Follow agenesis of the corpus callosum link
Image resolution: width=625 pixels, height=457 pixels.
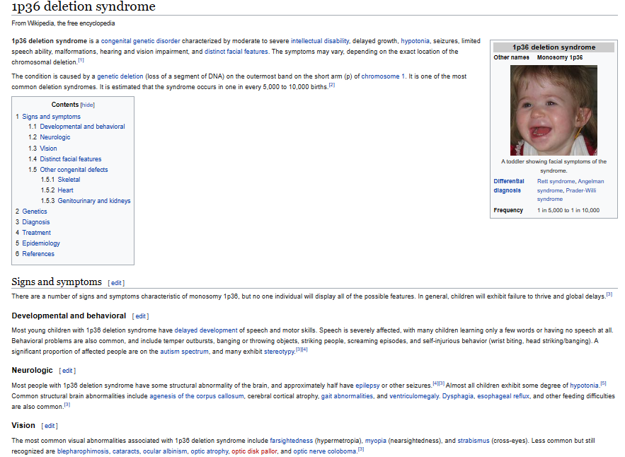[x=197, y=396]
